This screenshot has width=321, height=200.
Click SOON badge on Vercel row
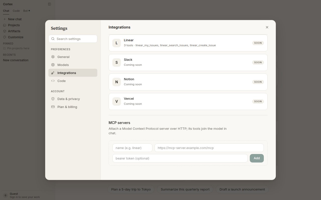pyautogui.click(x=258, y=101)
